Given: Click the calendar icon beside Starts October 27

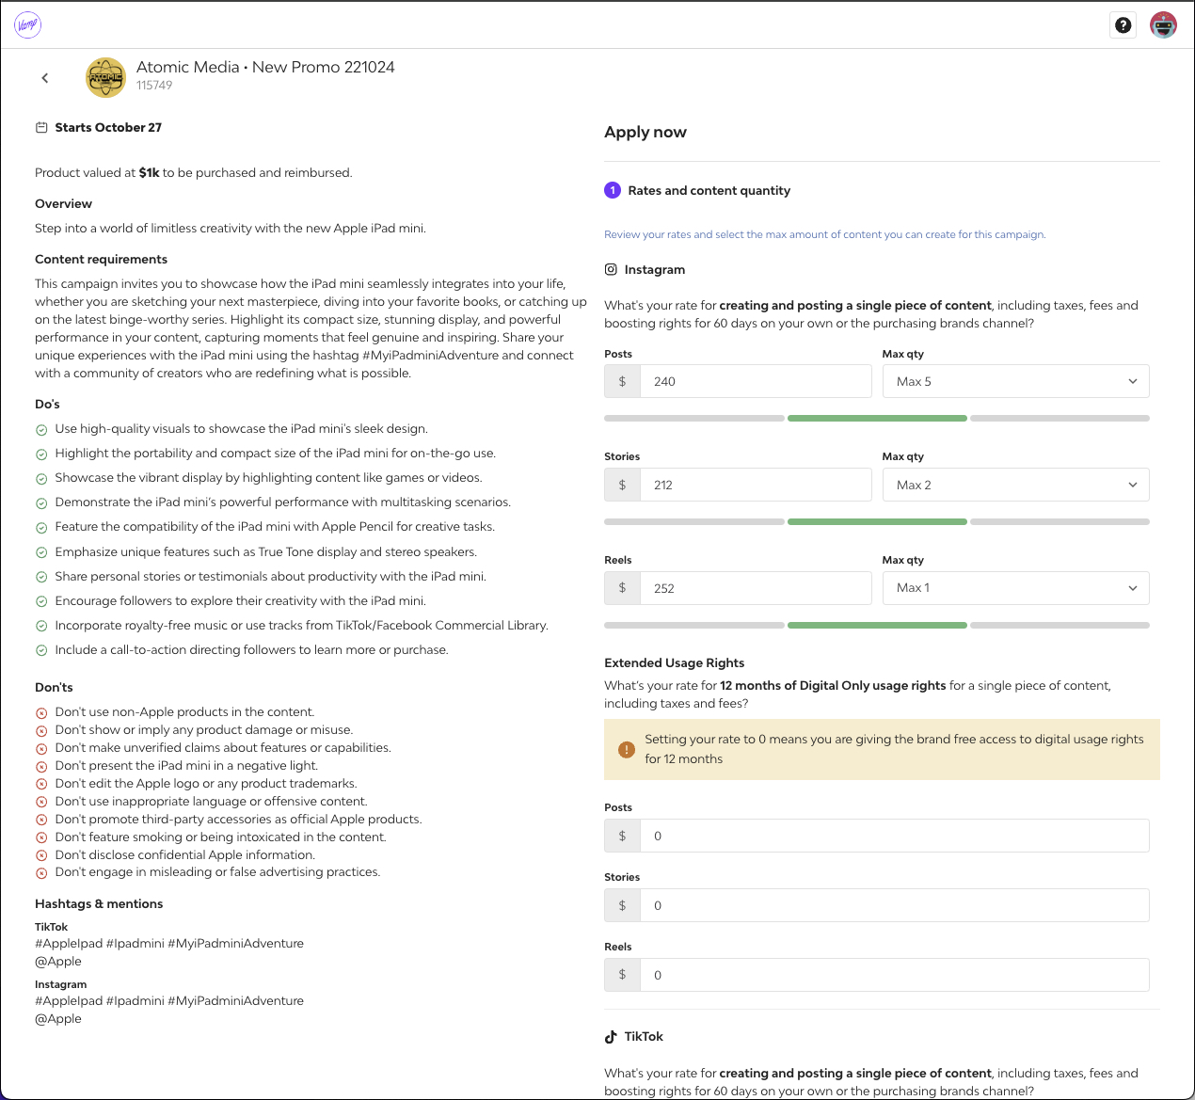Looking at the screenshot, I should tap(41, 128).
